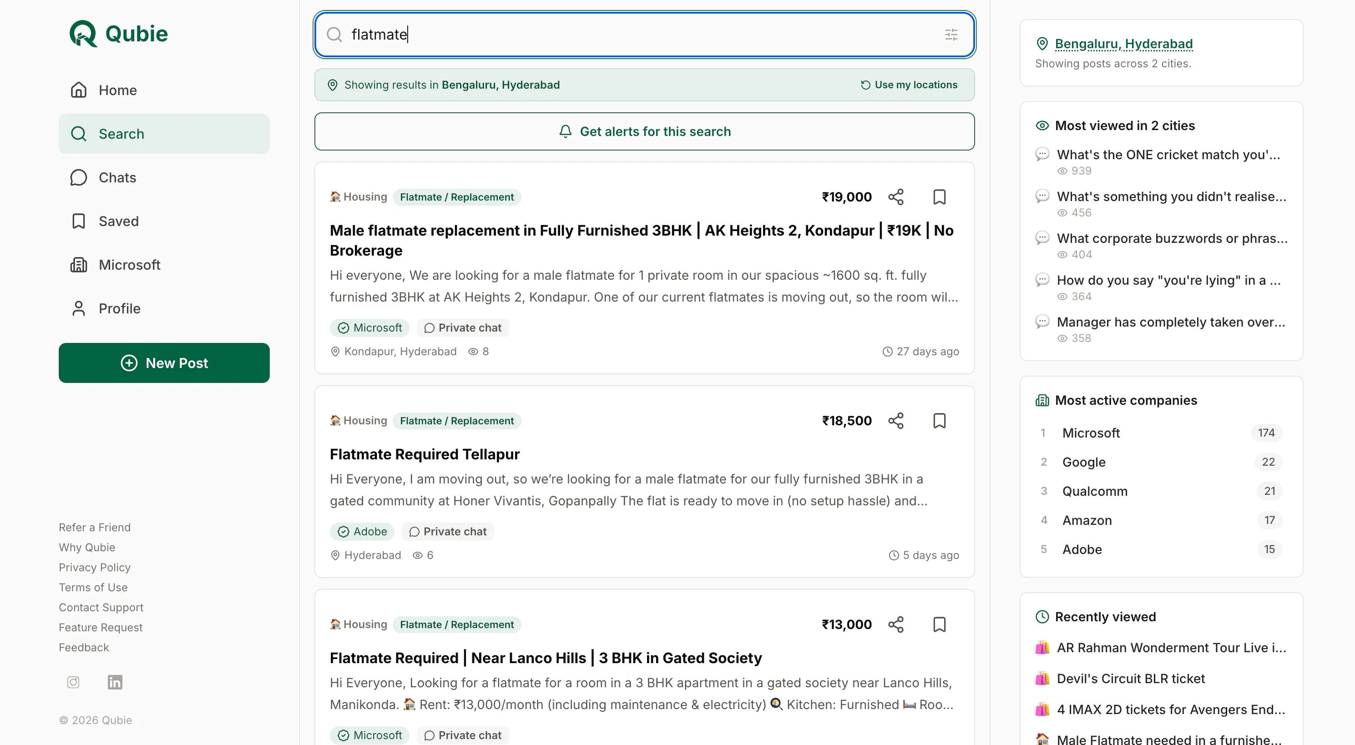Viewport: 1355px width, 745px height.
Task: Go to Profile
Action: pos(164,308)
